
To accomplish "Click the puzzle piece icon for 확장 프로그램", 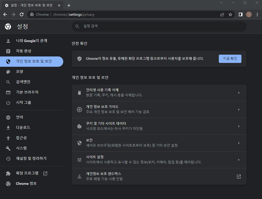I will [8, 173].
